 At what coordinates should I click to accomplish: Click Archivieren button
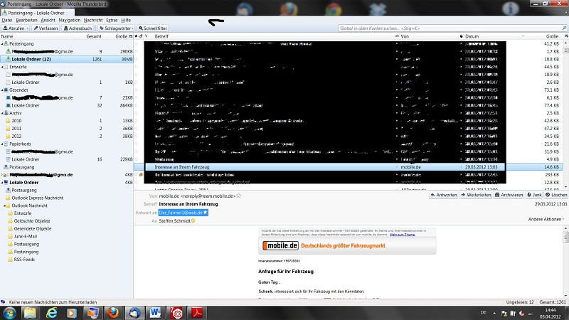point(509,195)
